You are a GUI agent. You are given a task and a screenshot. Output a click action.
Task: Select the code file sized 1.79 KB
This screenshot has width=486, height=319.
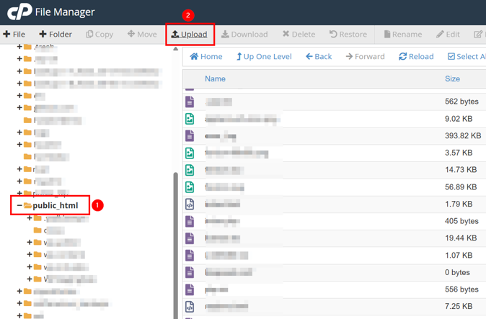tap(334, 205)
